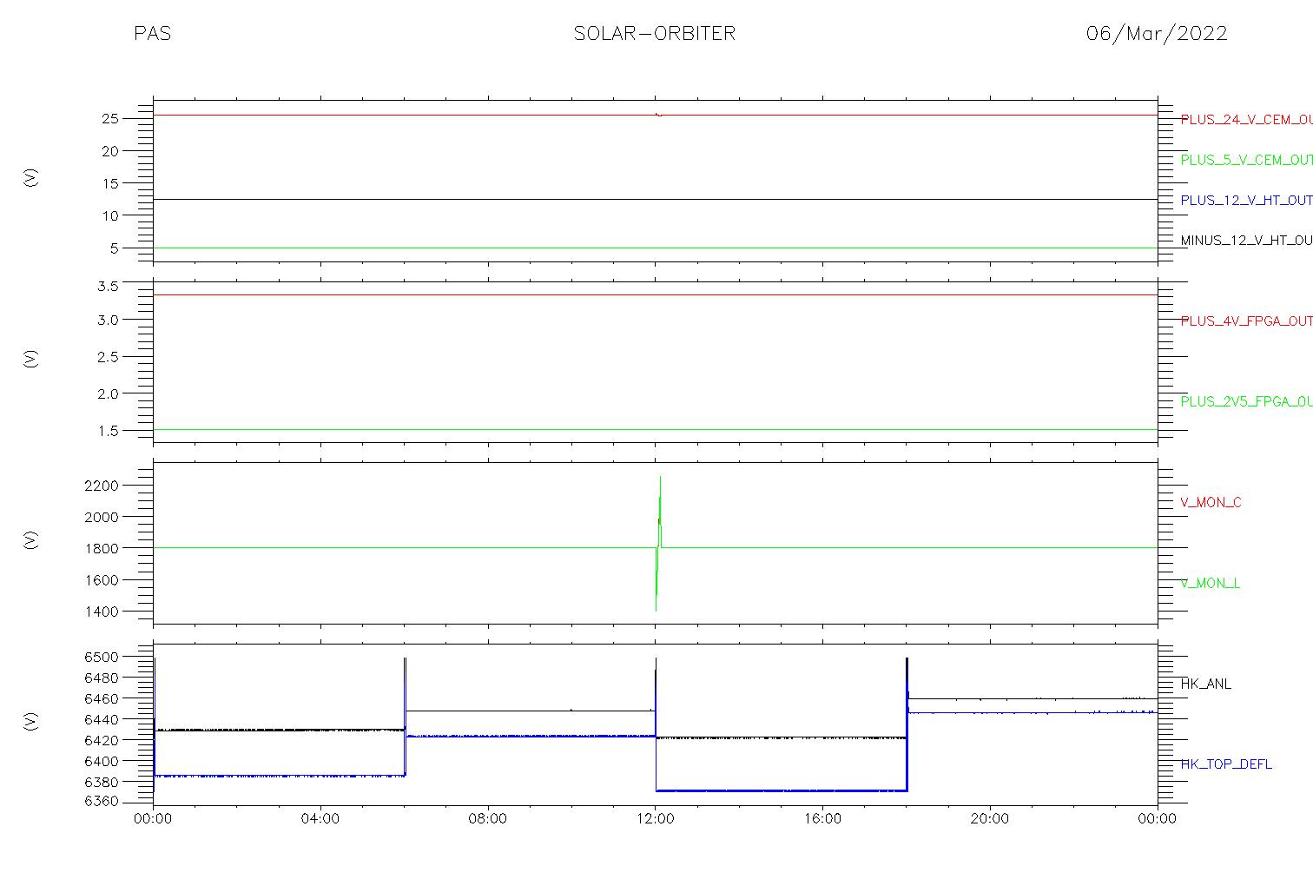Viewport: 1313px width, 886px height.
Task: Click the green V_MON_L spike peak near 2200
Action: coord(660,478)
